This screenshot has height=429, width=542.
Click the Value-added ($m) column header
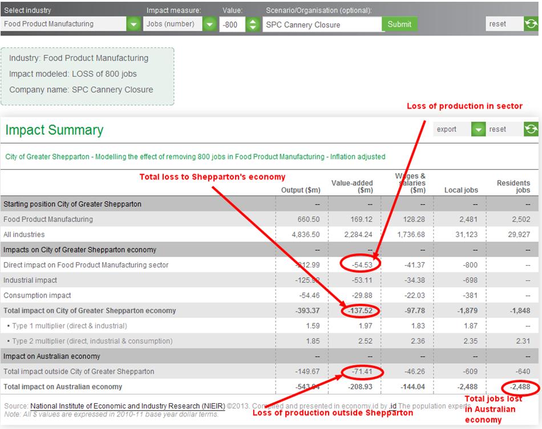(x=352, y=186)
